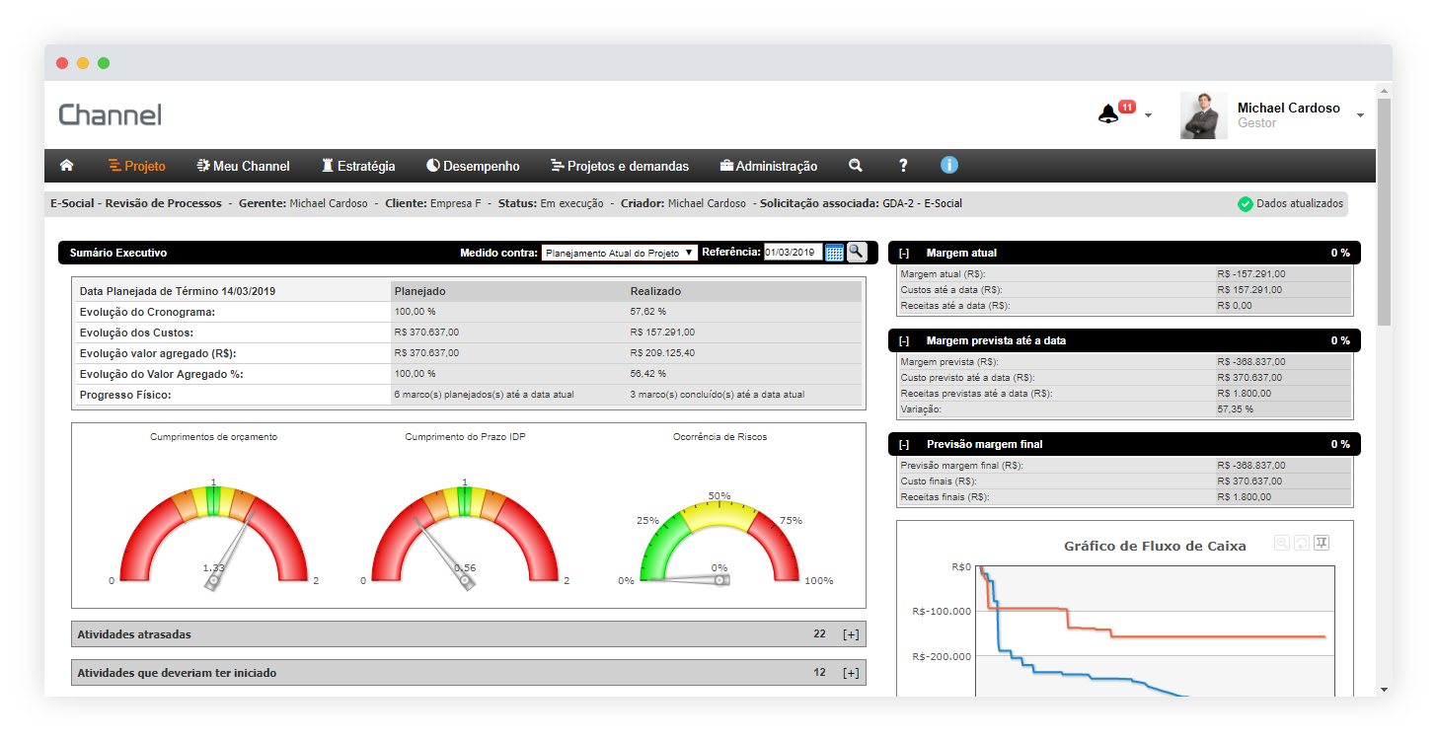Open help via the question mark icon

[902, 166]
